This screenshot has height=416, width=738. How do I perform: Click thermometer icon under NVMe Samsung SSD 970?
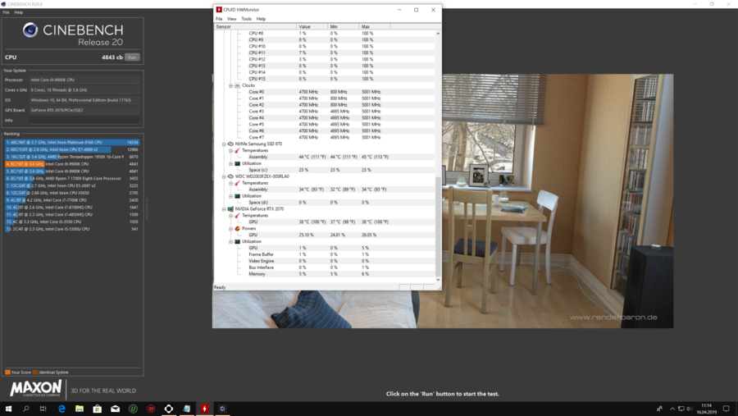click(x=238, y=150)
